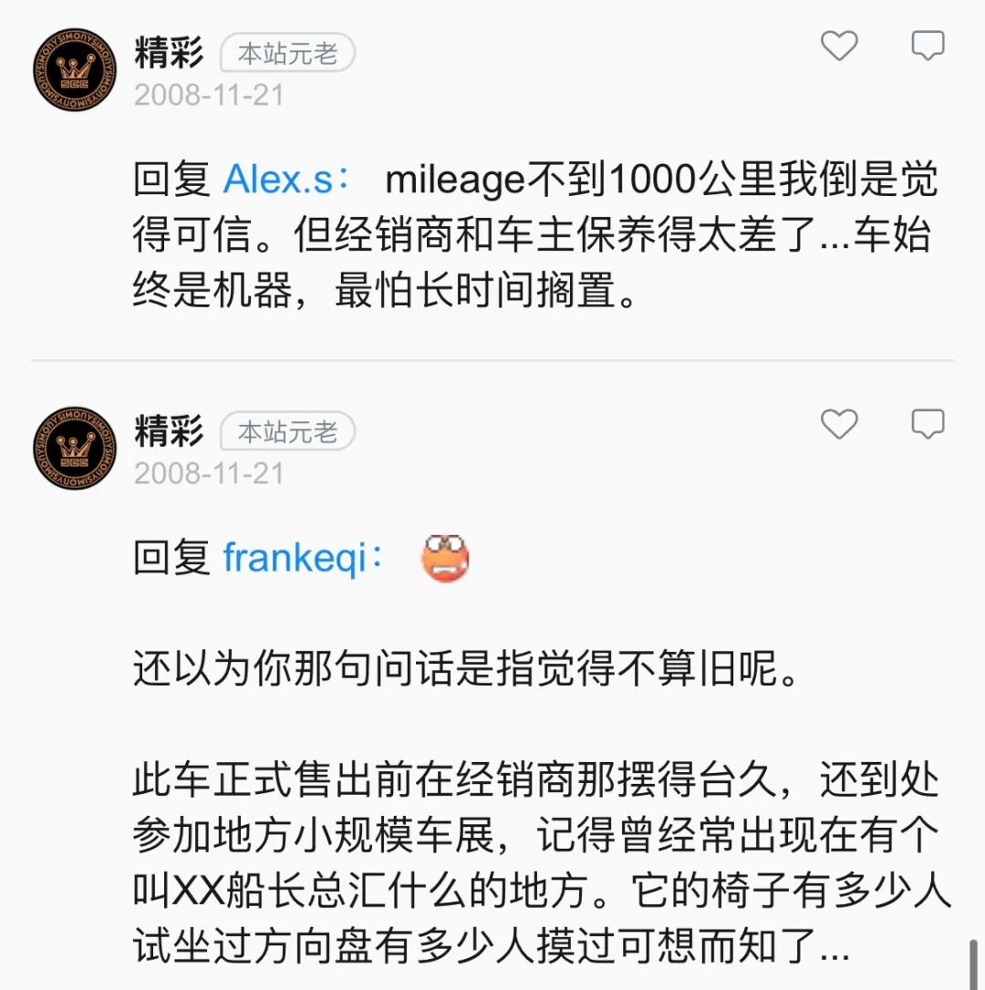985x990 pixels.
Task: Open the crown avatar on the frankeqi reply
Action: (x=75, y=449)
